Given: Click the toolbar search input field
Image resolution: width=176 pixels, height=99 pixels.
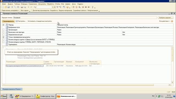Looking at the screenshot, I should point(44,7).
